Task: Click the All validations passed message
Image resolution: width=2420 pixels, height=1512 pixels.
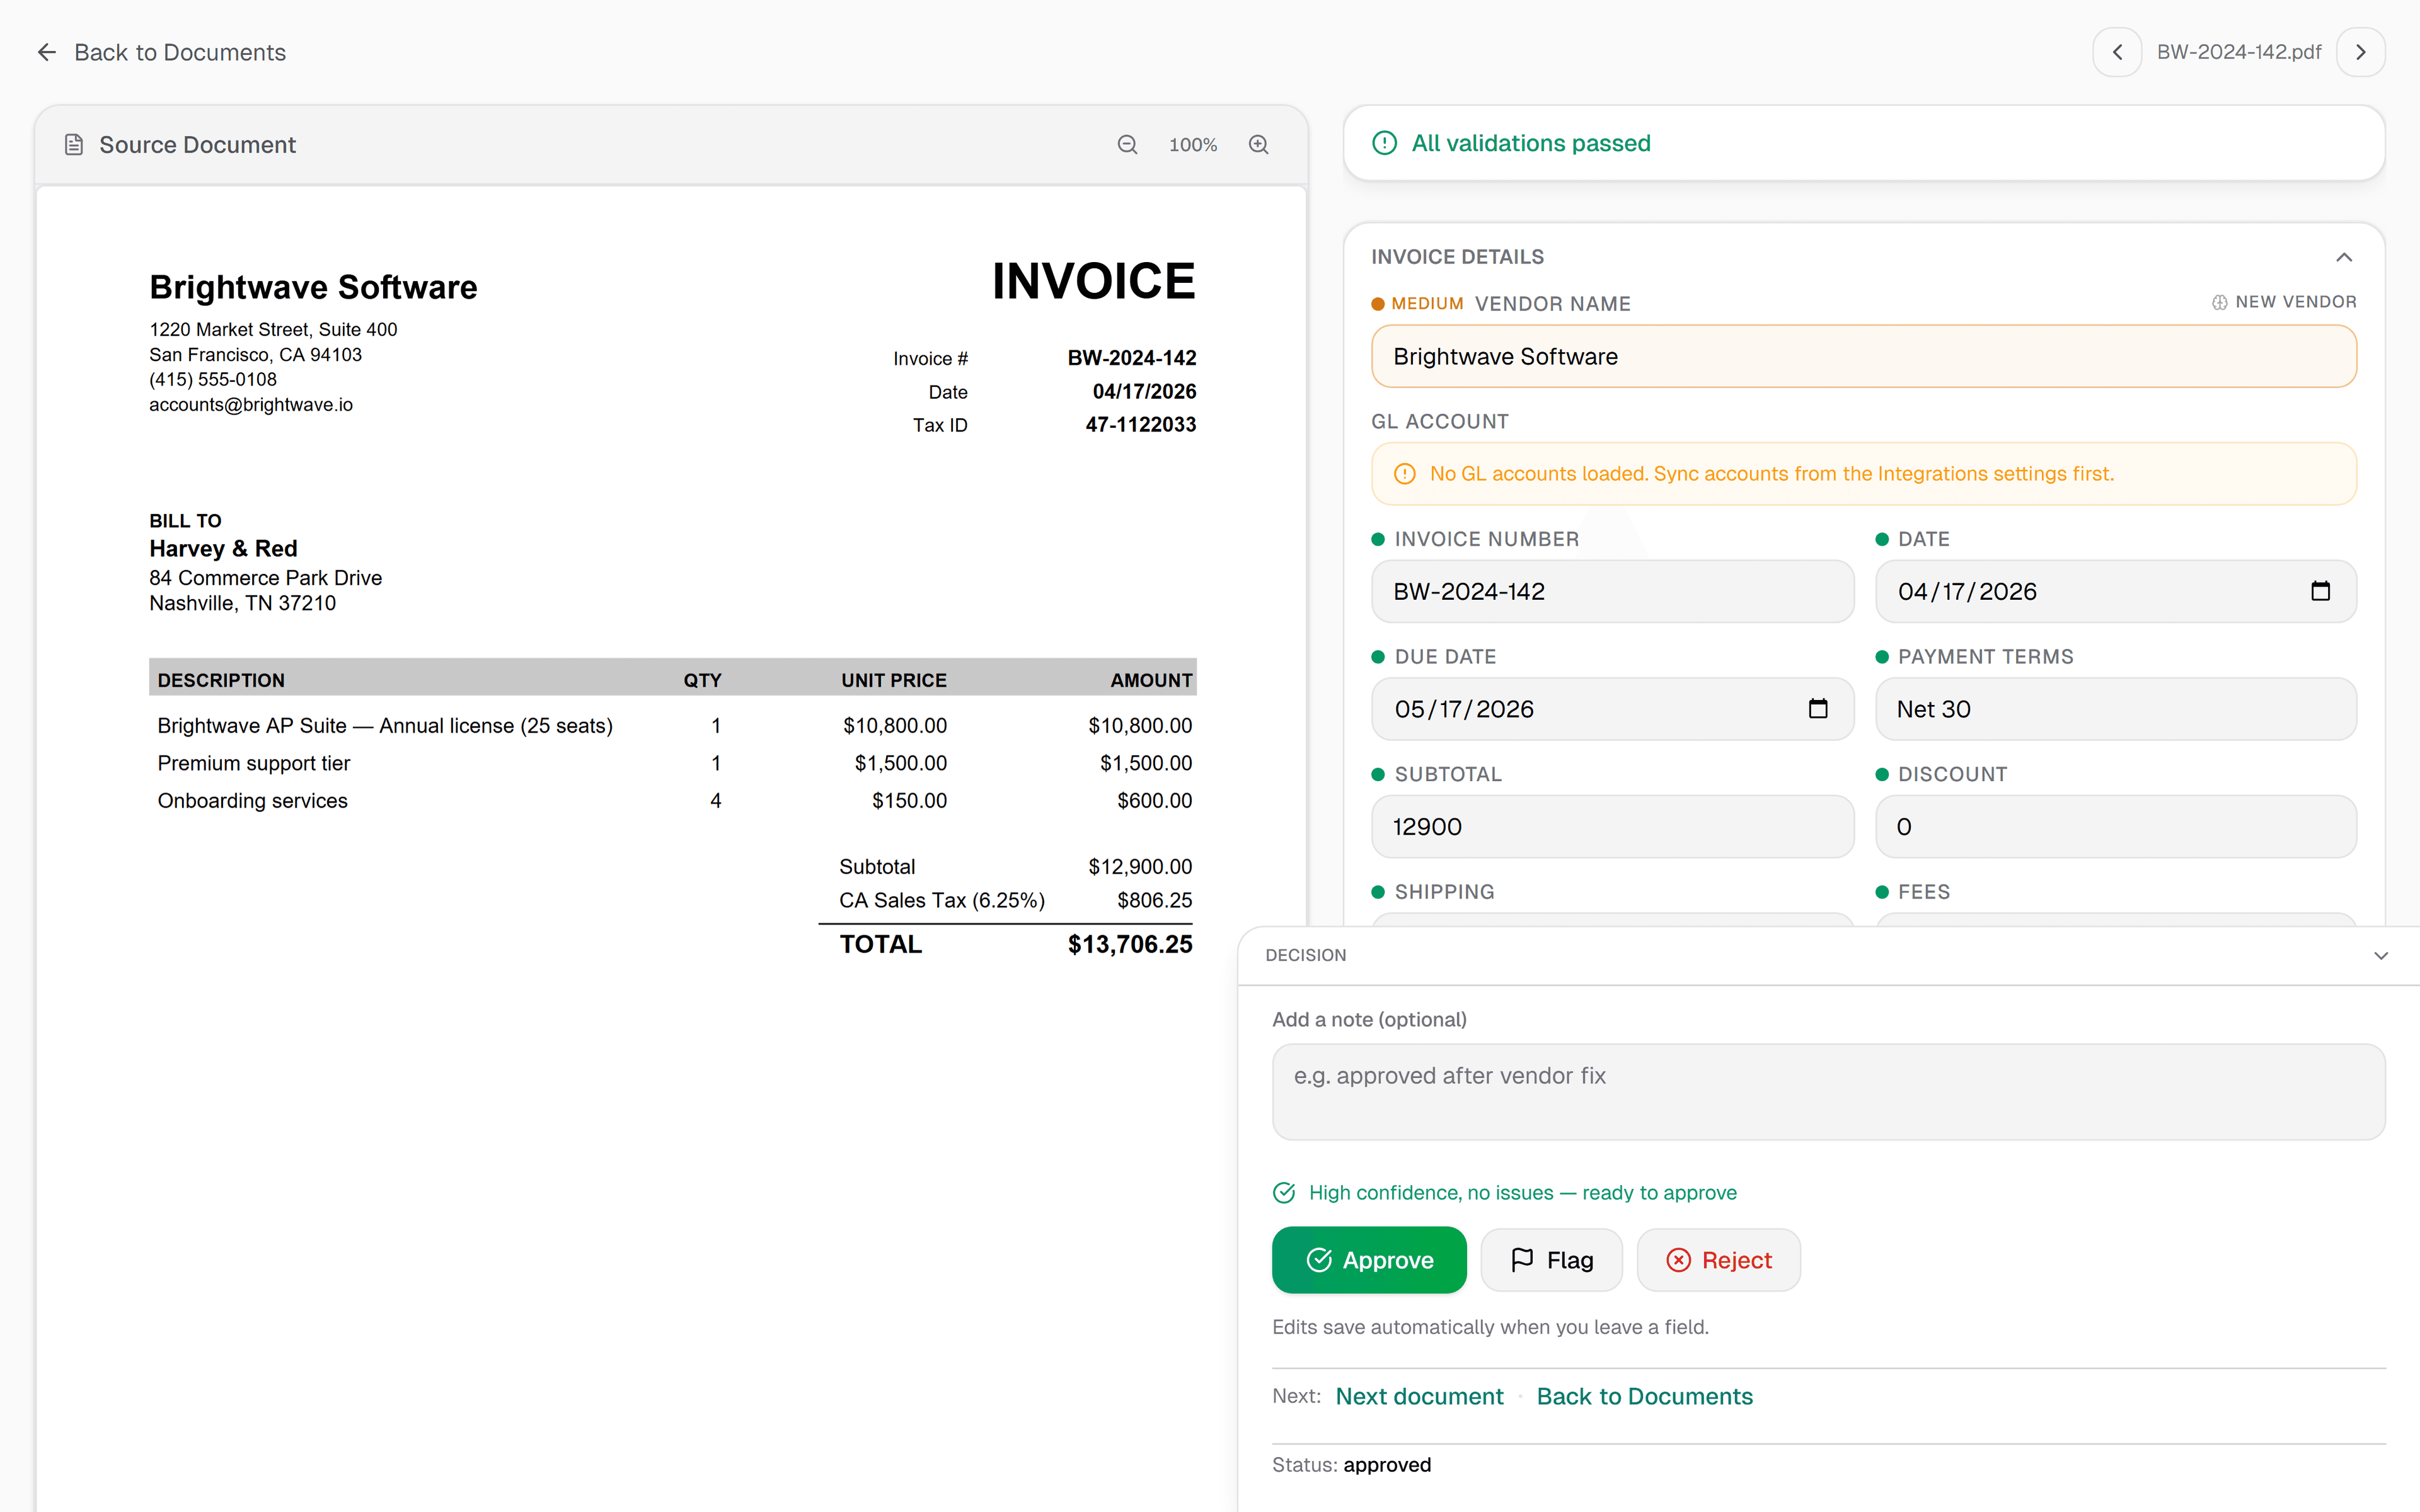Action: tap(1530, 143)
